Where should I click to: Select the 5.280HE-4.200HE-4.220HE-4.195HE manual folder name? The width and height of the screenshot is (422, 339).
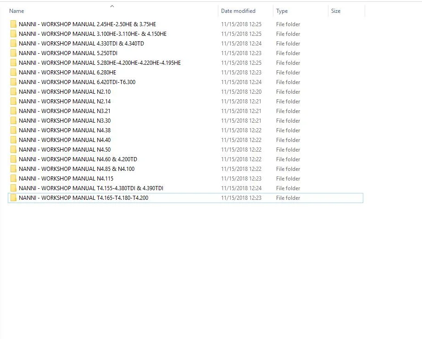pos(100,63)
